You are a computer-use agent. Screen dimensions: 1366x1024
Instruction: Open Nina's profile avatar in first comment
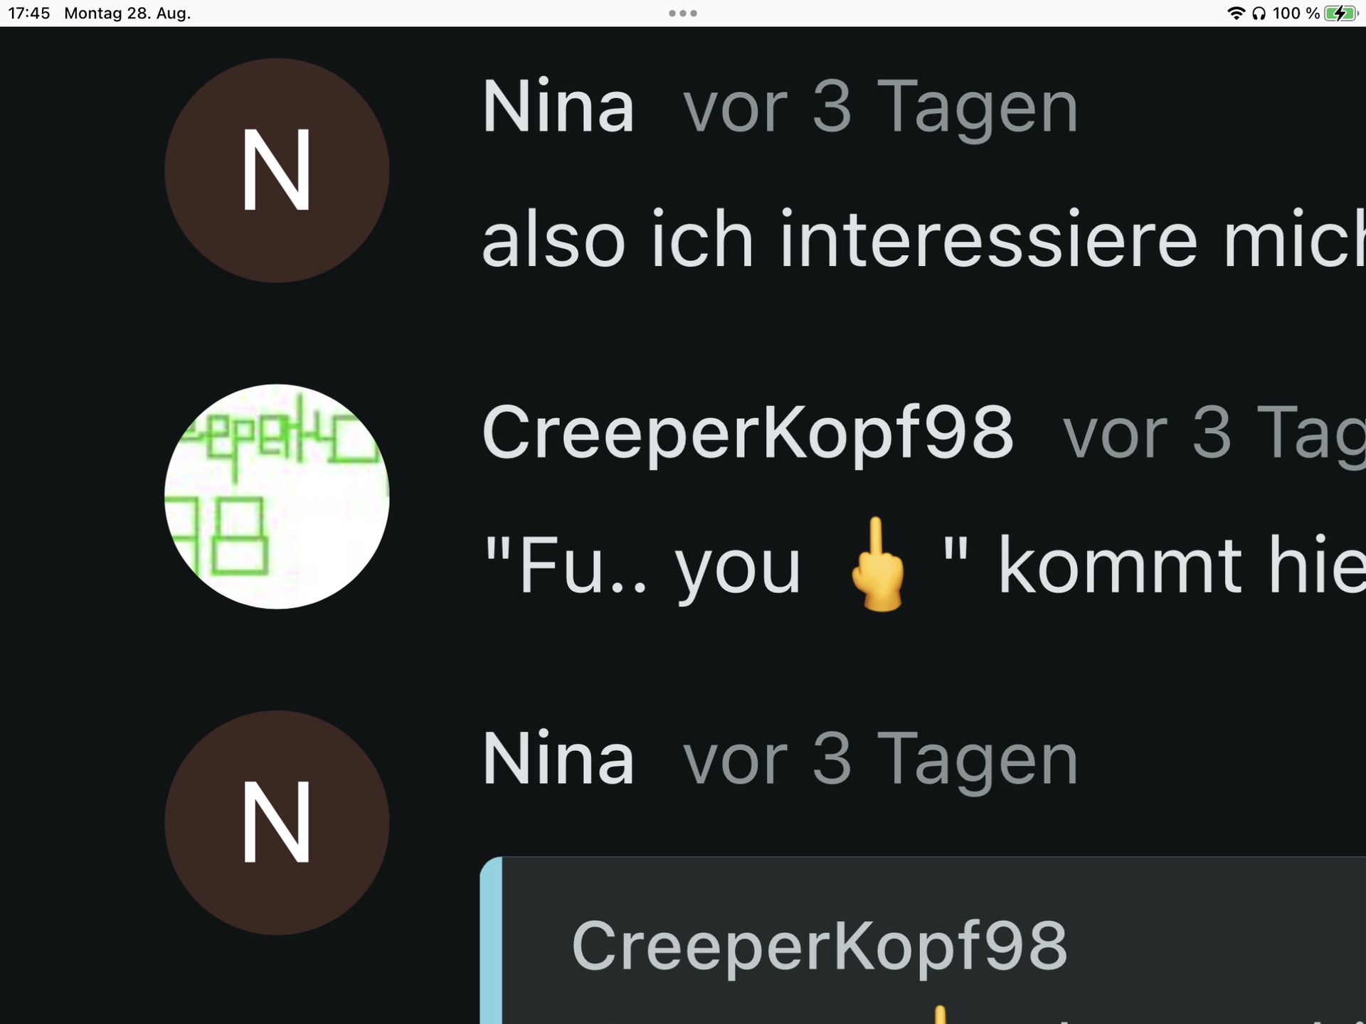click(277, 171)
